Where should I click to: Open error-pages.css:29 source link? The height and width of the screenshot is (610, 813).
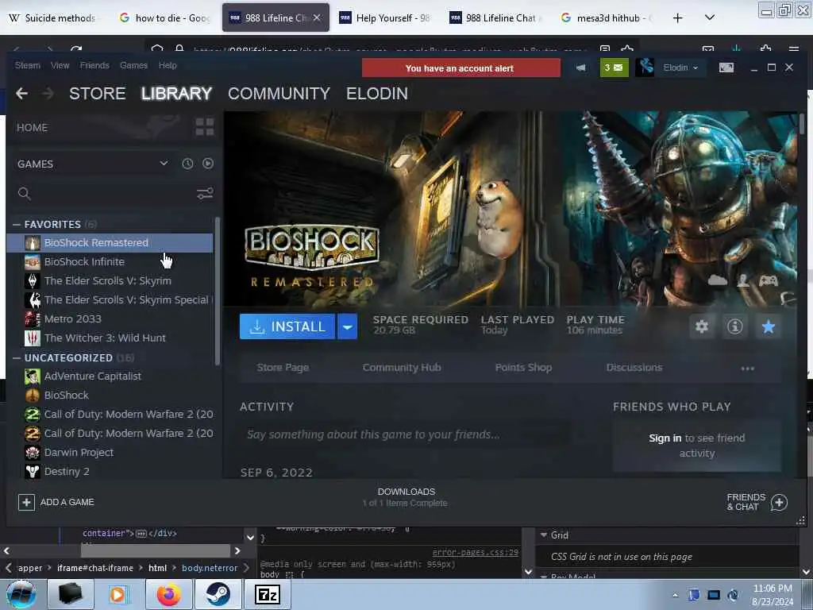point(475,553)
